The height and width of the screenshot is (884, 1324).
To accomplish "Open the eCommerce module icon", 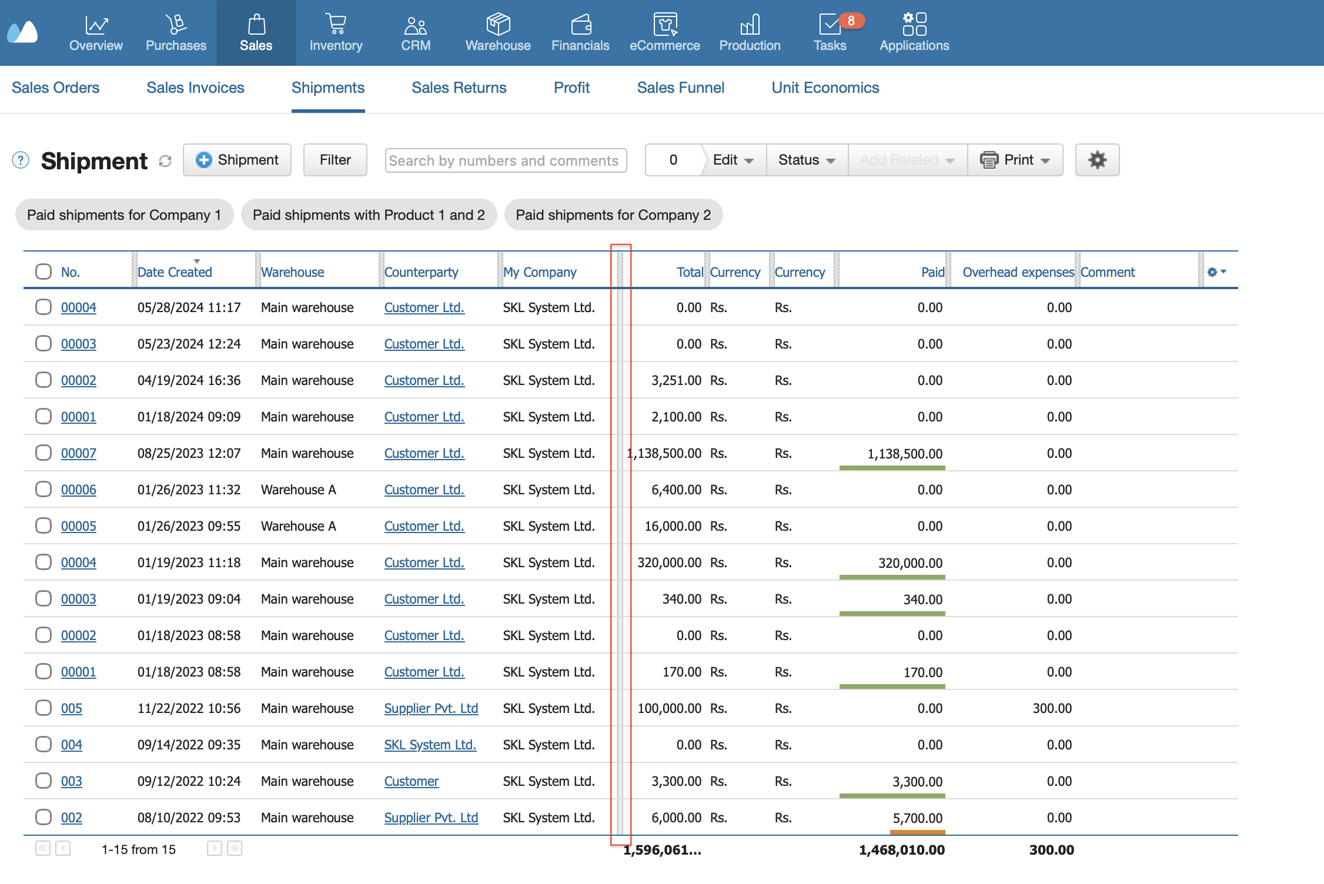I will (x=665, y=25).
